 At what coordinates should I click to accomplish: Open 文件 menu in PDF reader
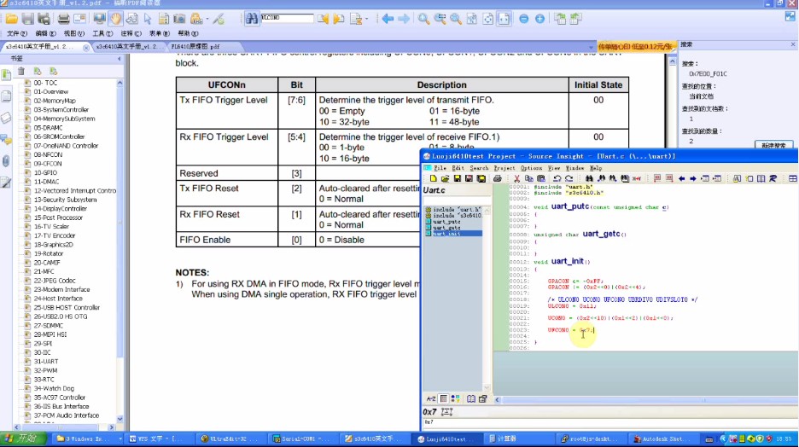click(x=17, y=33)
